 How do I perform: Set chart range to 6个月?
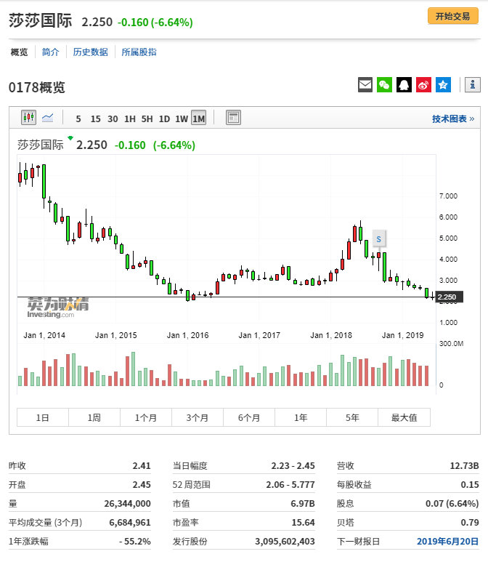[249, 417]
